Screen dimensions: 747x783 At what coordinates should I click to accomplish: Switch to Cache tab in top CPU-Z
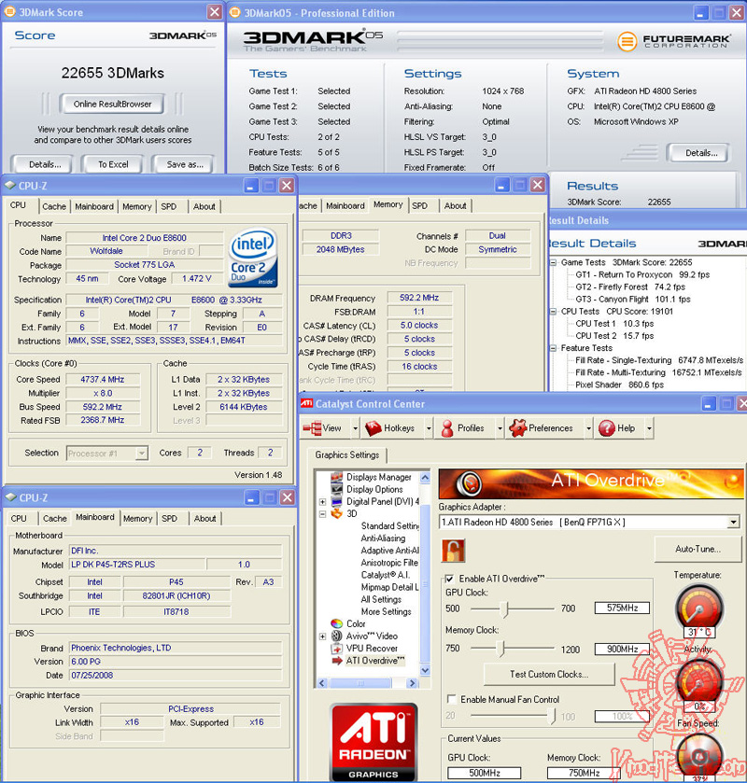tap(54, 207)
